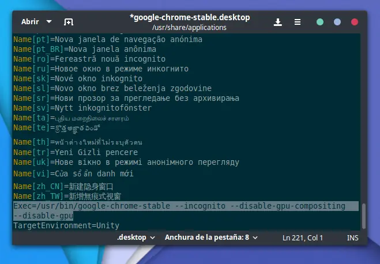
Task: Click the TargetEnvironment=Unity line
Action: [66, 225]
